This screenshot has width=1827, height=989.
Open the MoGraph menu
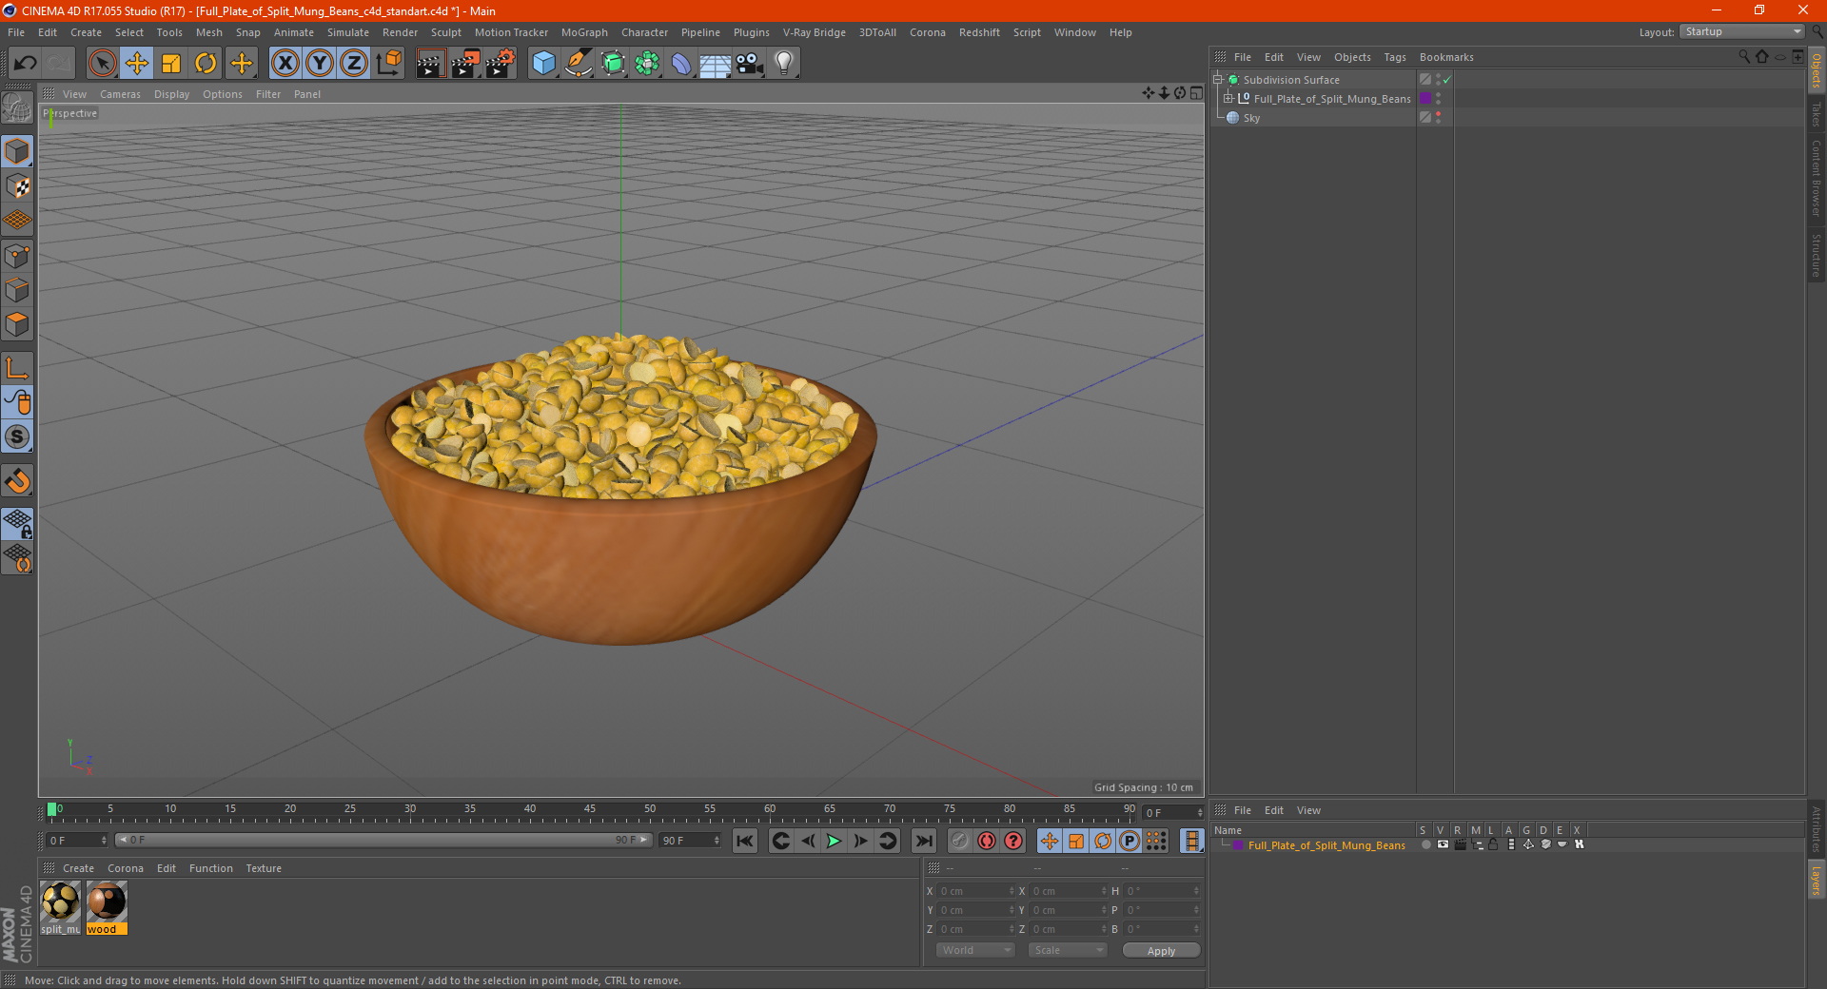(x=584, y=32)
